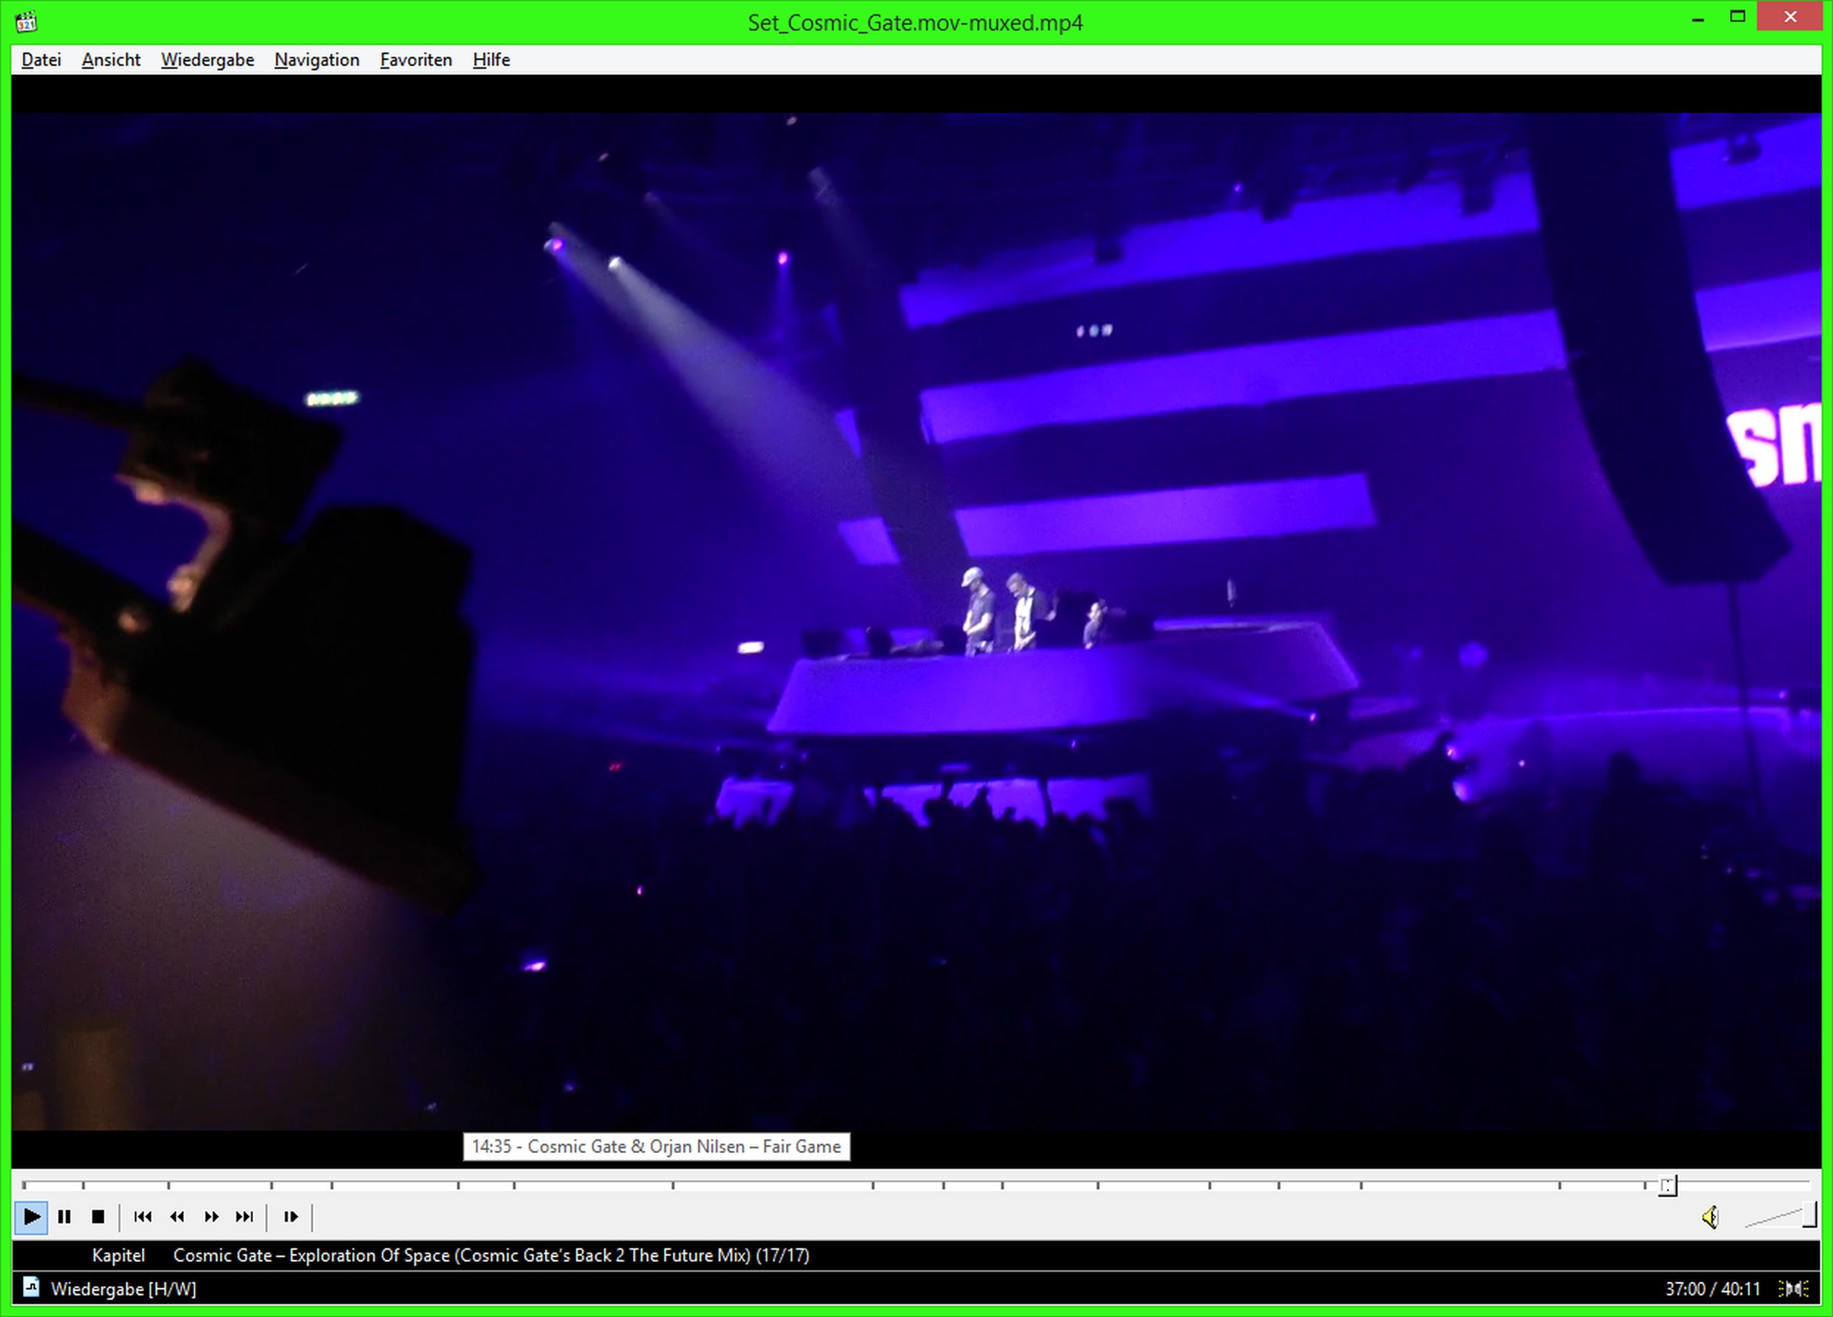The width and height of the screenshot is (1833, 1317).
Task: Skip to next chapter
Action: tap(244, 1217)
